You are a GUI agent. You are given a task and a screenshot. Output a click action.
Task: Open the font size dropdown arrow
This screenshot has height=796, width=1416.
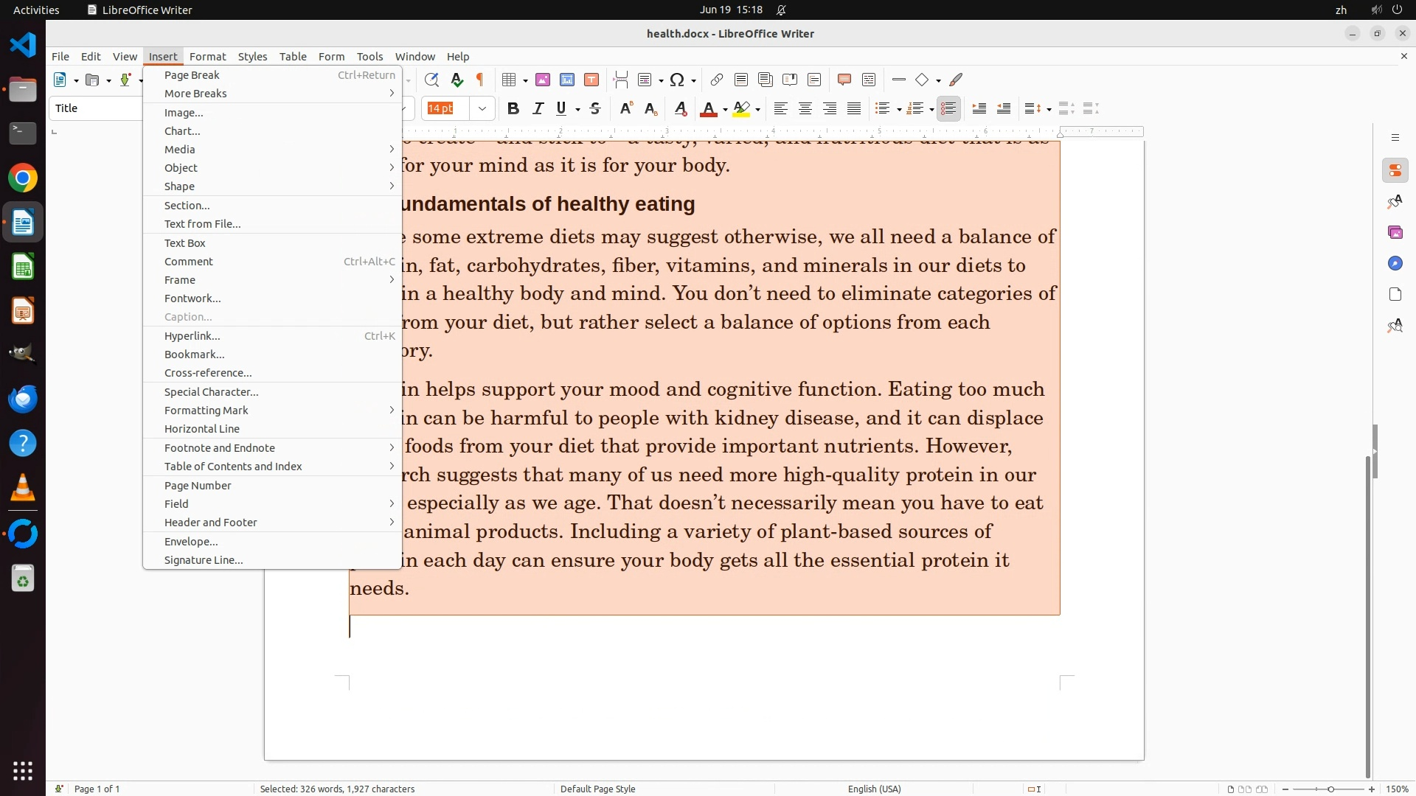482,108
